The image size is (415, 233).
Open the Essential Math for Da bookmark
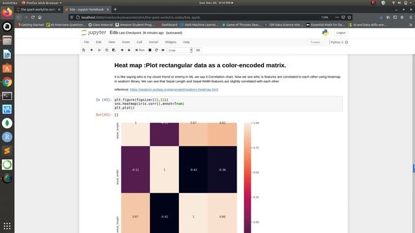coord(326,25)
